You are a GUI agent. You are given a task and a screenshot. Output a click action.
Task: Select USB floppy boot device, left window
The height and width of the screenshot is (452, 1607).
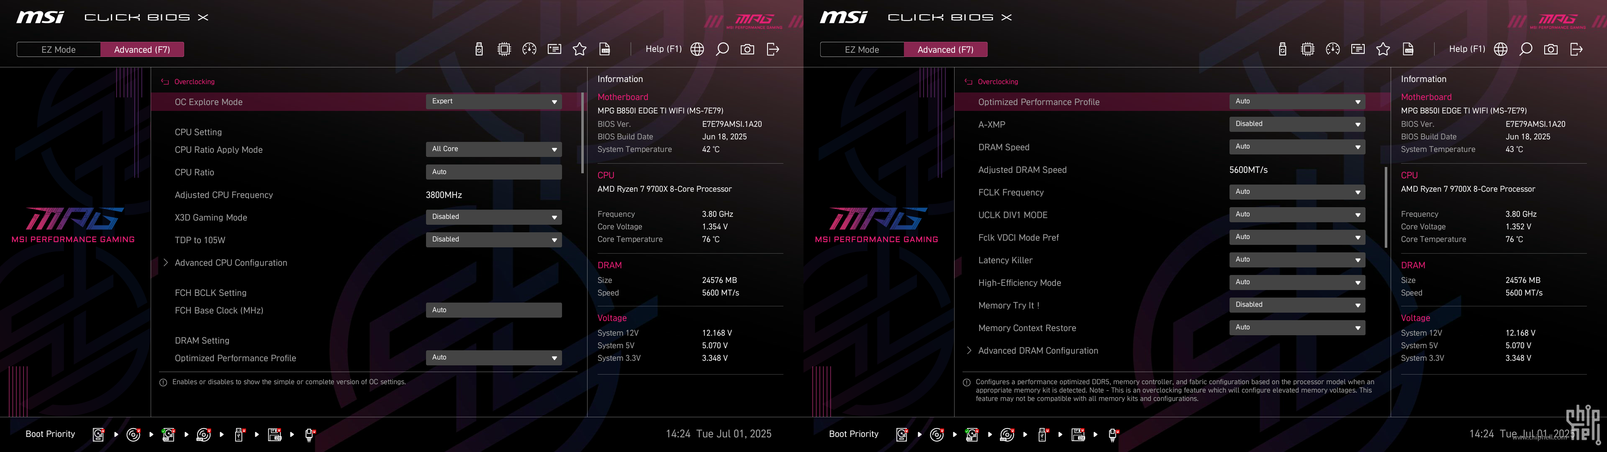(x=275, y=434)
